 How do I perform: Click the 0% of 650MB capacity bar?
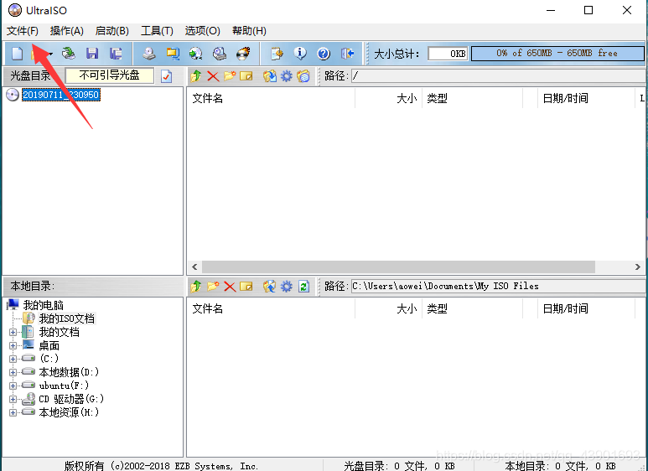coord(557,54)
